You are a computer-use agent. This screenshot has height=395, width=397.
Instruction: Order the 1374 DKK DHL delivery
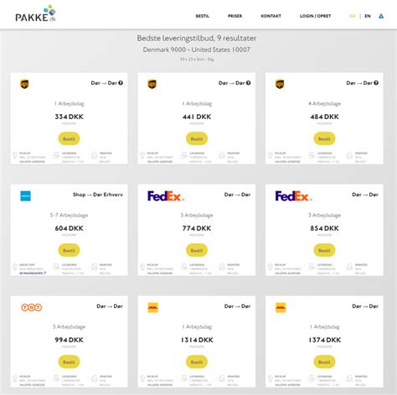324,361
